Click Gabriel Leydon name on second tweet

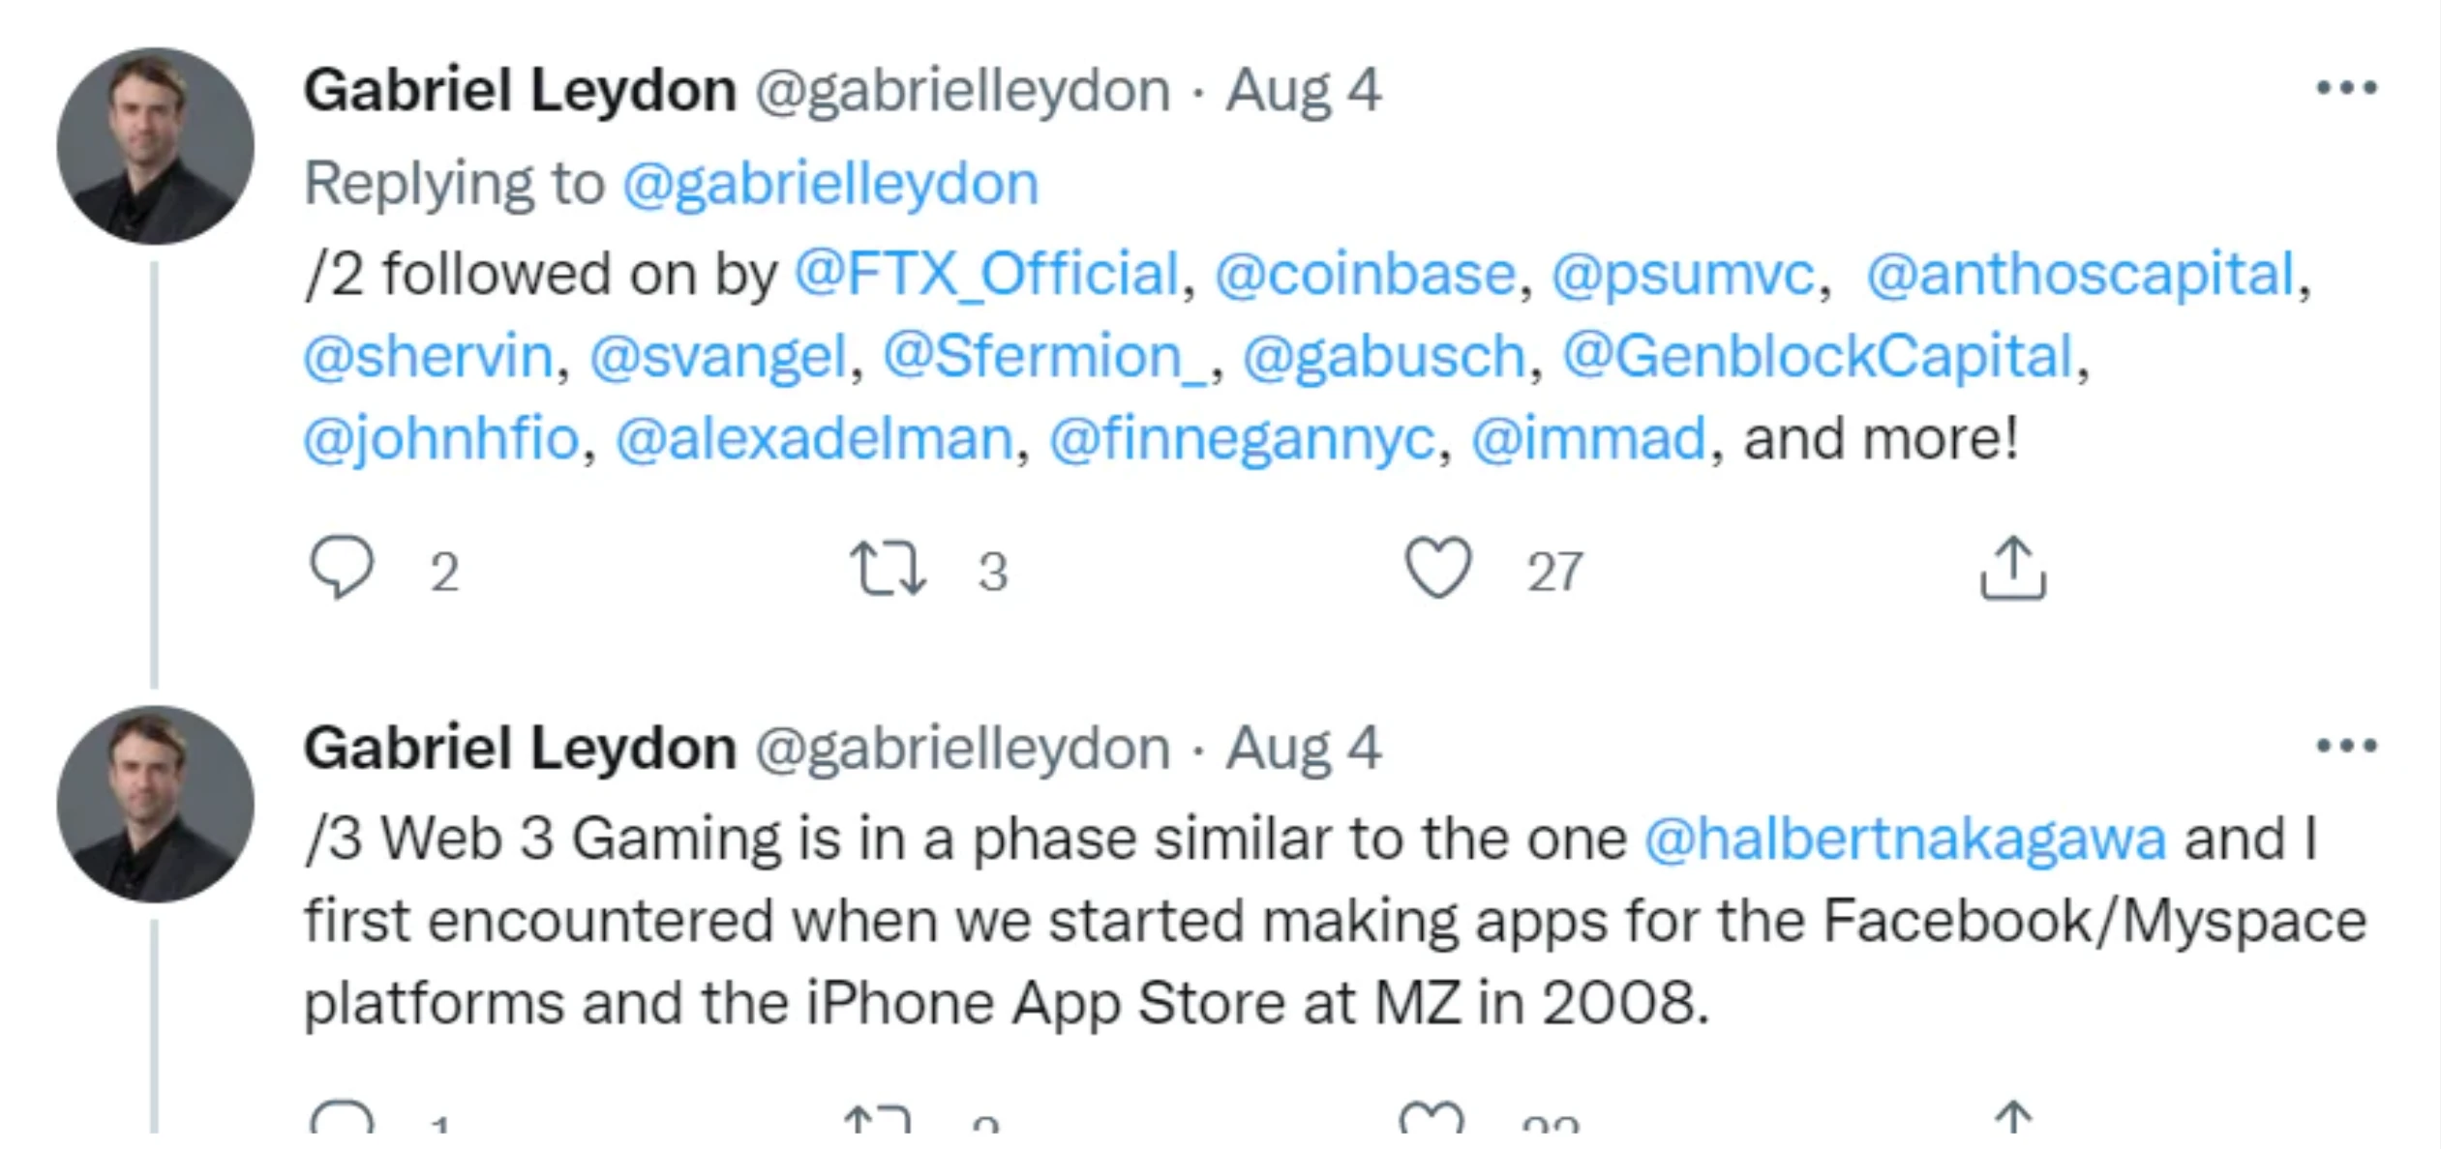tap(520, 749)
